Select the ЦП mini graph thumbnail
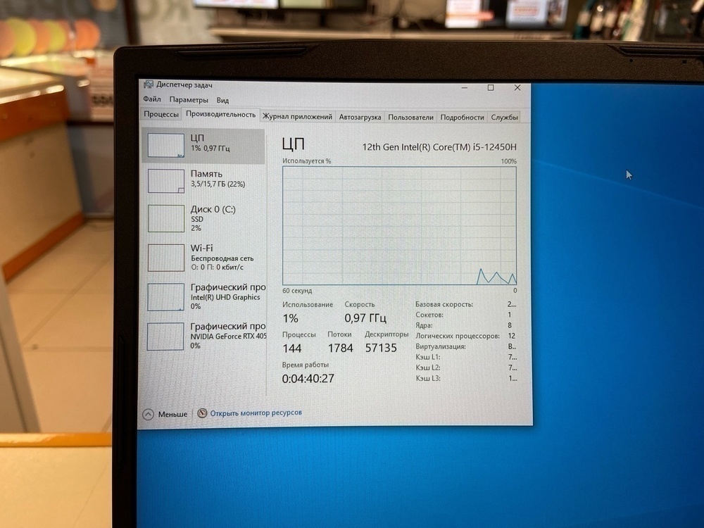 [166, 145]
